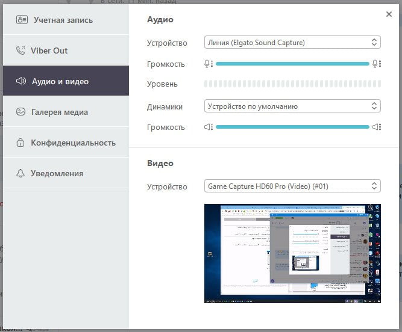Close the settings dialog
Image resolution: width=402 pixels, height=332 pixels.
click(389, 14)
